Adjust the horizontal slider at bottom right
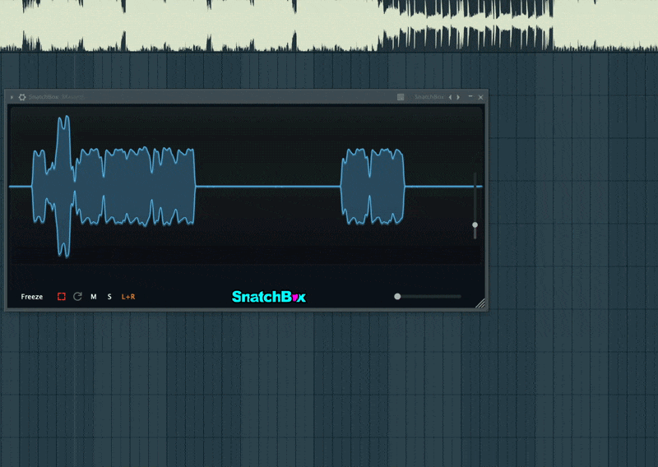 tap(397, 296)
